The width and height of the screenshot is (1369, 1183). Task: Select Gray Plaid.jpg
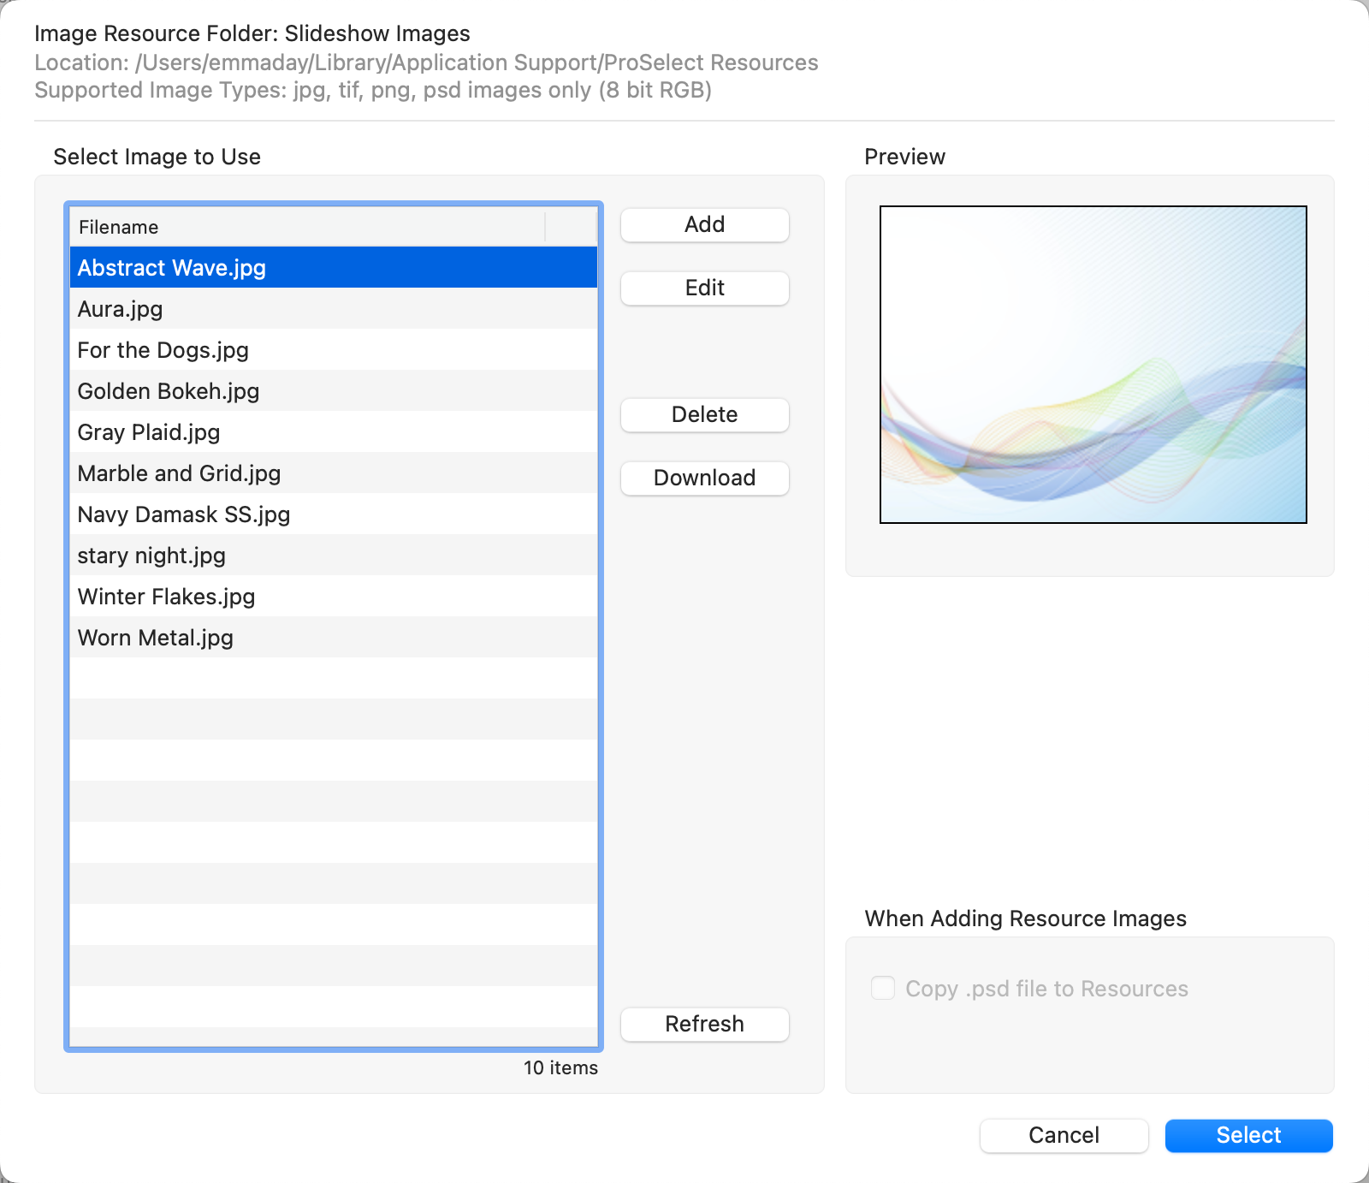pos(148,432)
